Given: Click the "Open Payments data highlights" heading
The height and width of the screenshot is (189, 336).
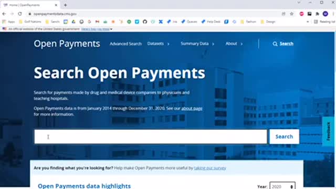Looking at the screenshot, I should tap(84, 186).
